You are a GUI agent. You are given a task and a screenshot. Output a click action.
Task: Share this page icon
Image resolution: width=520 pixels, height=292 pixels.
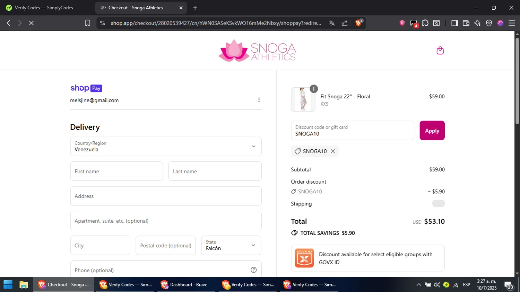point(345,23)
